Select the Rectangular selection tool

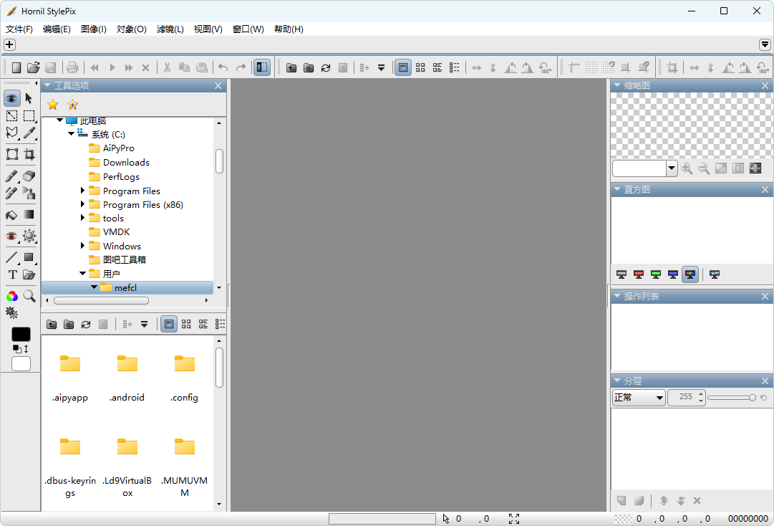click(29, 116)
